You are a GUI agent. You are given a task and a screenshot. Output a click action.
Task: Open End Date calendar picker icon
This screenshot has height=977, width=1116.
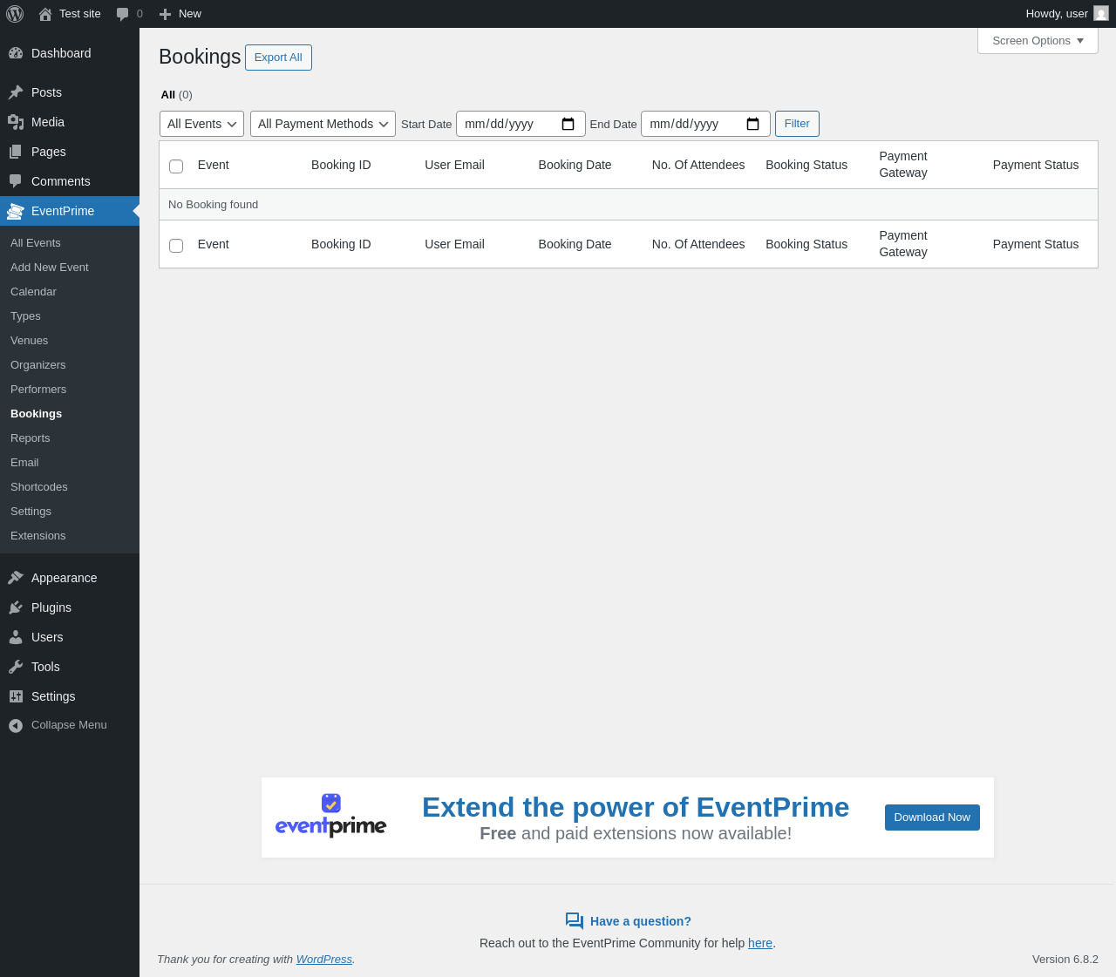click(752, 124)
